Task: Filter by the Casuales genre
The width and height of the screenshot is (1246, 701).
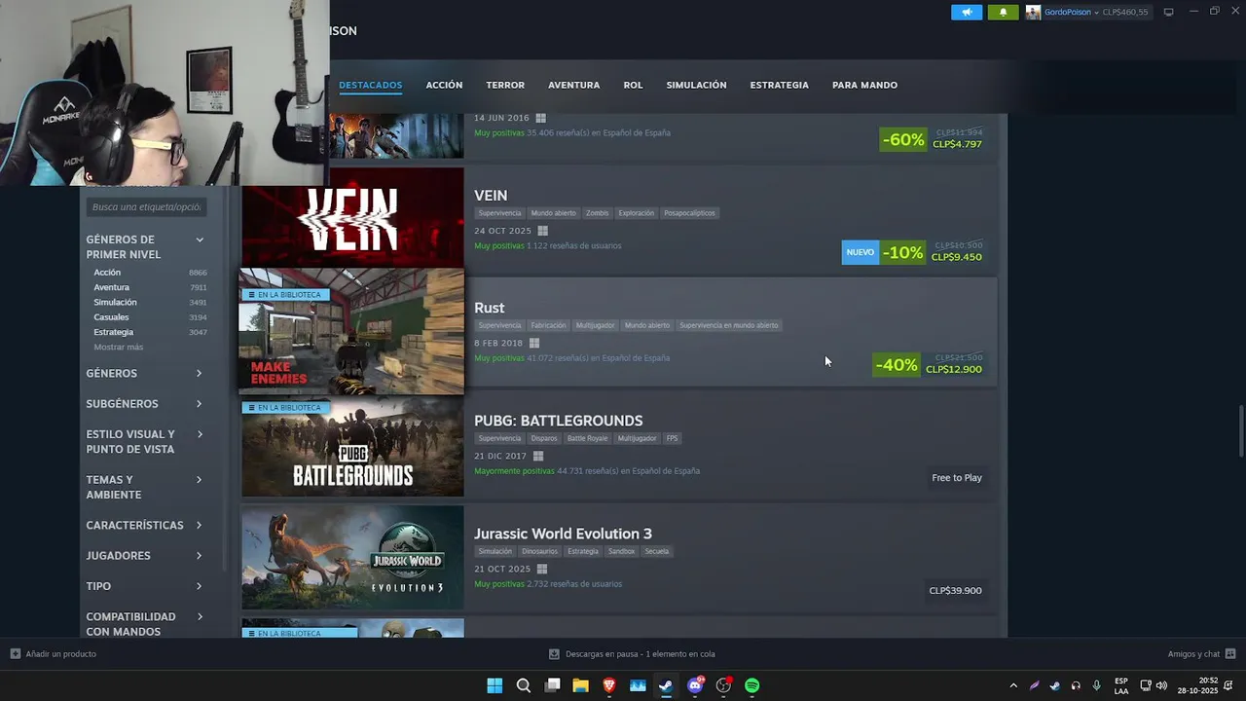Action: click(x=111, y=317)
